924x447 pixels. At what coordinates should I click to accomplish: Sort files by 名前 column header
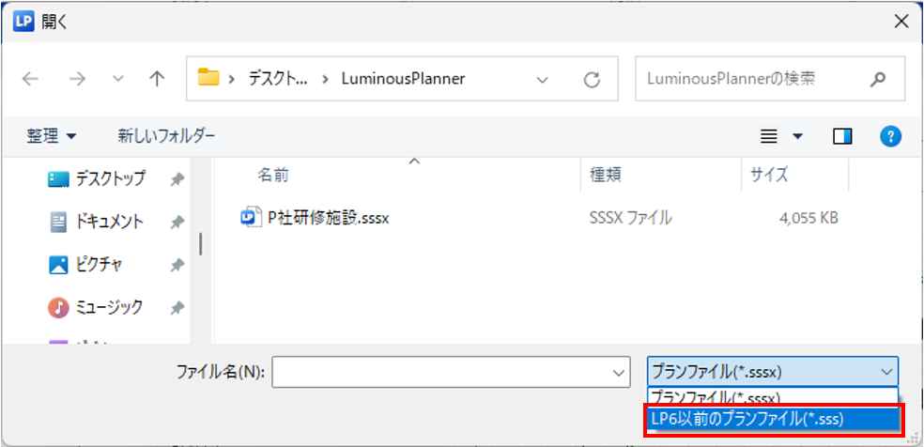coord(273,175)
